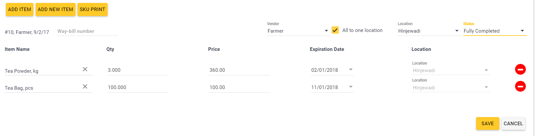Click the Tea Bag price field

click(x=239, y=87)
